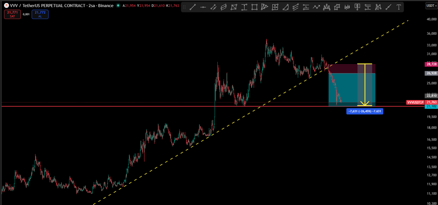Select the Rectangle drawing tool
This screenshot has height=205, width=438.
[255, 7]
